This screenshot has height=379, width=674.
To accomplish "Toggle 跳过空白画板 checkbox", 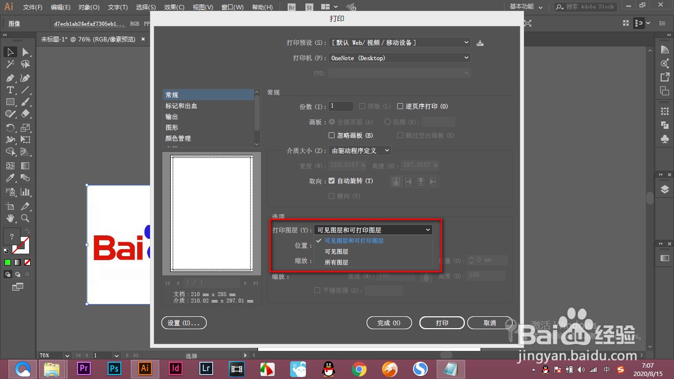I will (400, 135).
